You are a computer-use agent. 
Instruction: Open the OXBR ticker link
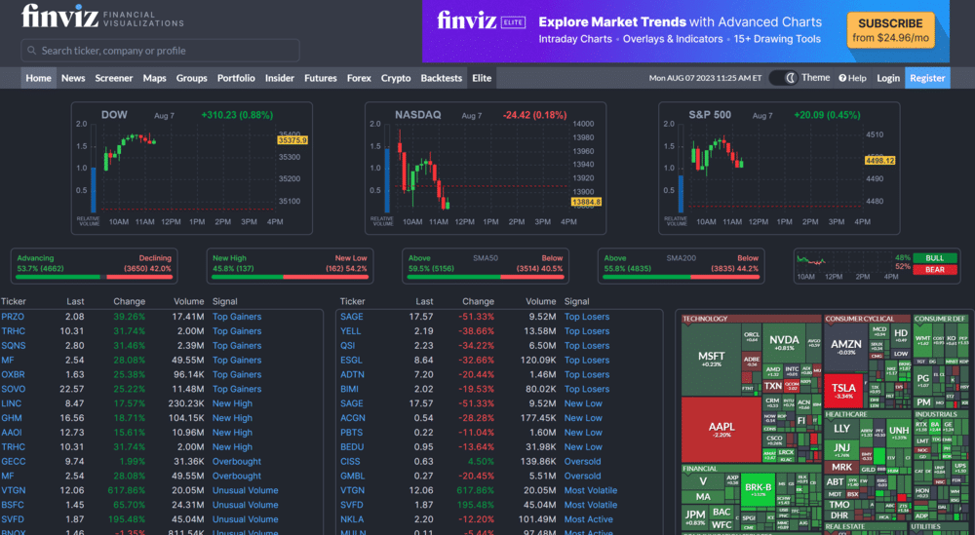(13, 374)
